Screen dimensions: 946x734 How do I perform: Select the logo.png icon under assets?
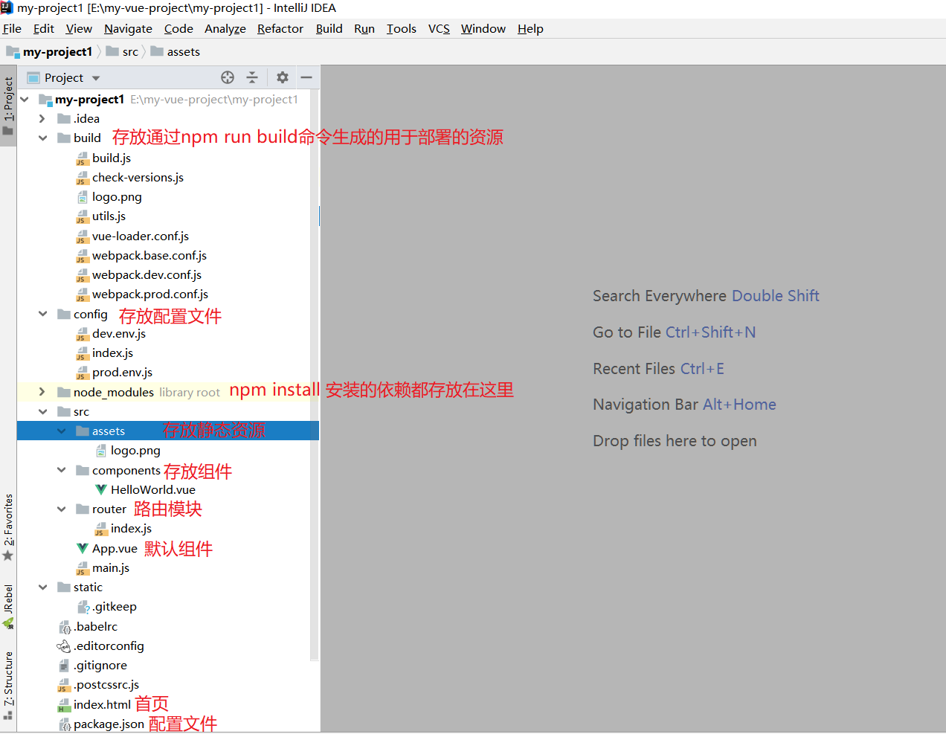pyautogui.click(x=101, y=451)
